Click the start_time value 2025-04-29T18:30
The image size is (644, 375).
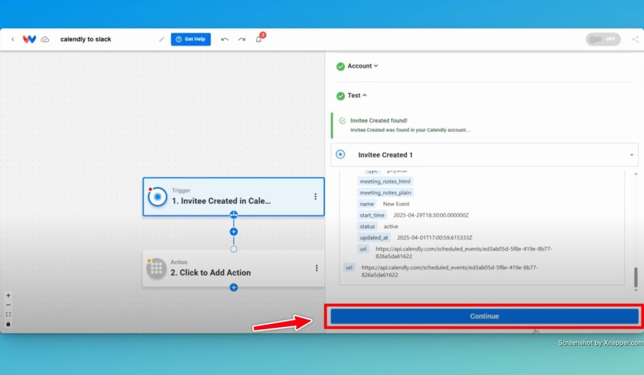[x=431, y=215]
